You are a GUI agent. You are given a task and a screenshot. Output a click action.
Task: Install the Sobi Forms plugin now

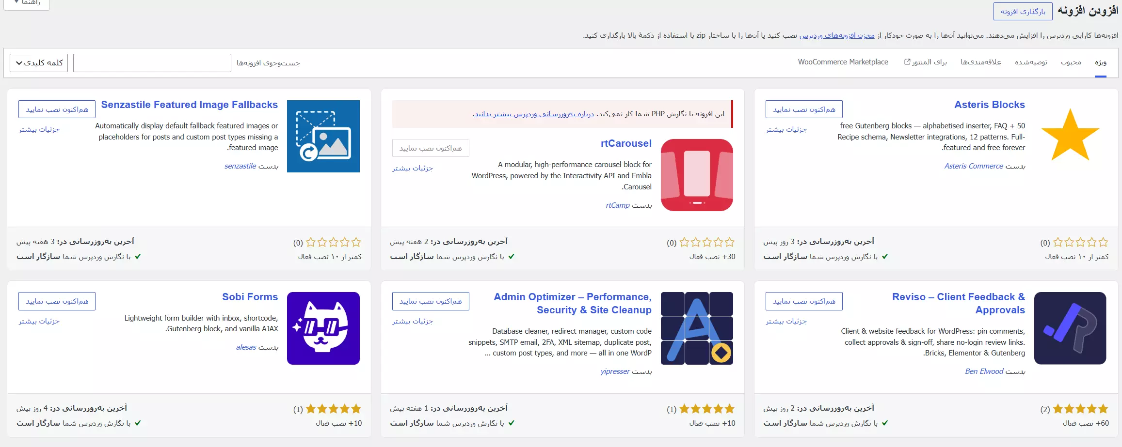(57, 301)
